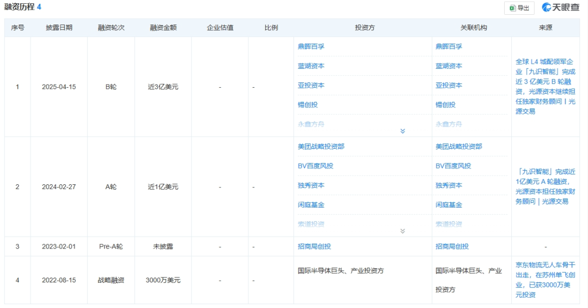
Task: Click the 披露日期 column header
Action: pyautogui.click(x=59, y=28)
